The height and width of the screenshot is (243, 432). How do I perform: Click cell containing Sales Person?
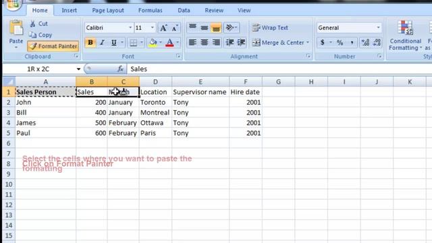(x=45, y=92)
